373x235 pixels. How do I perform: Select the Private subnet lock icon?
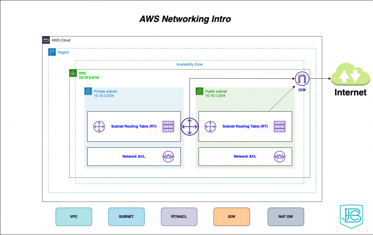88,91
